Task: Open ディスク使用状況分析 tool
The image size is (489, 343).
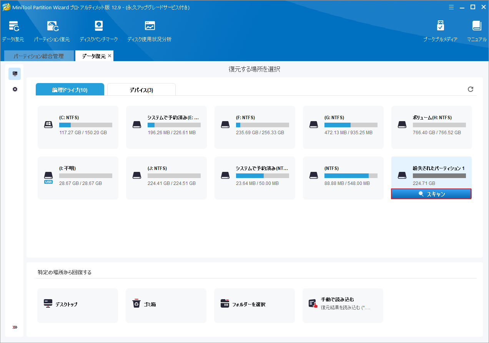Action: click(150, 26)
